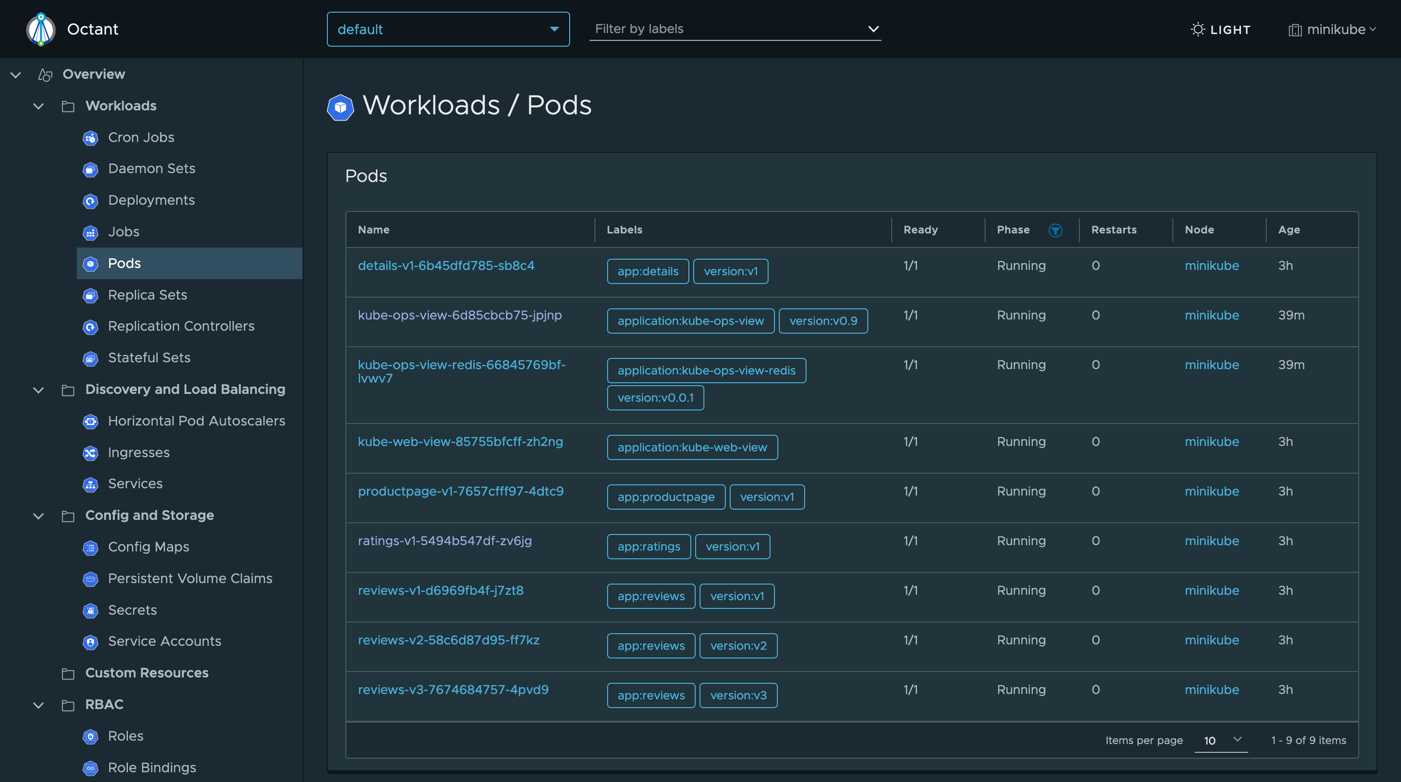
Task: Click the Config Maps sidebar icon
Action: pyautogui.click(x=90, y=548)
